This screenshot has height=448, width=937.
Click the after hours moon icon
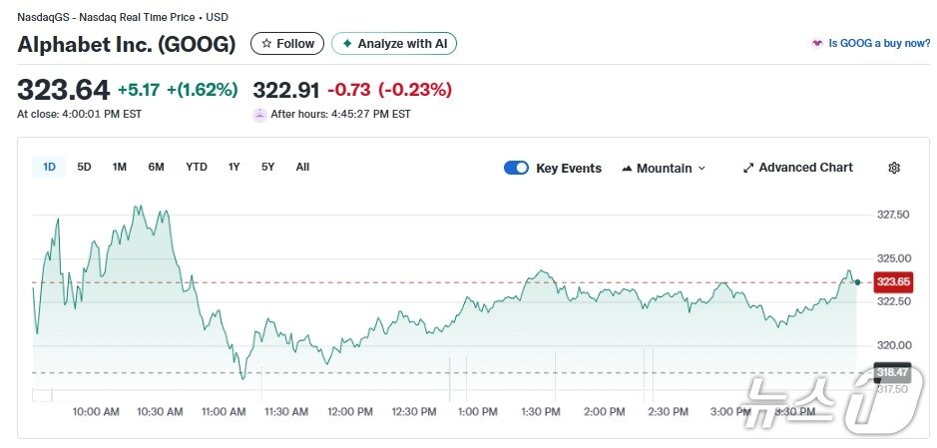click(x=260, y=114)
